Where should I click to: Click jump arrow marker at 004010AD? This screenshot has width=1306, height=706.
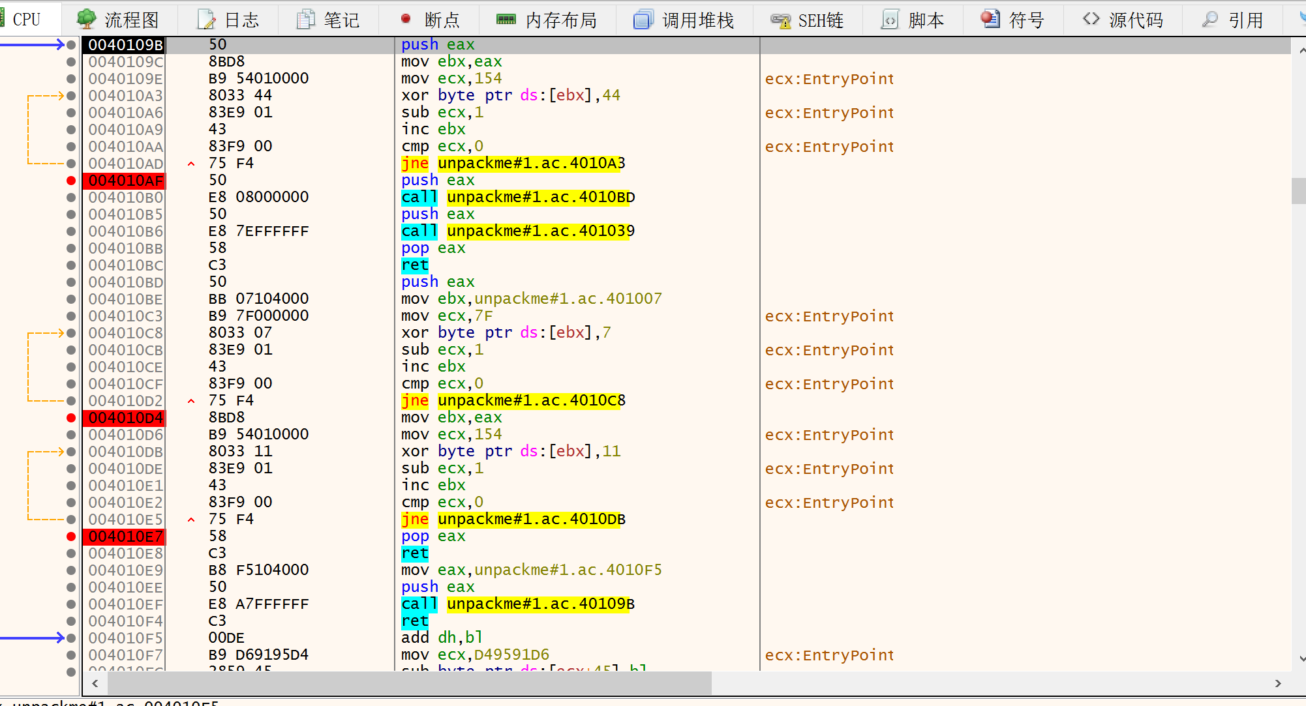pyautogui.click(x=191, y=164)
